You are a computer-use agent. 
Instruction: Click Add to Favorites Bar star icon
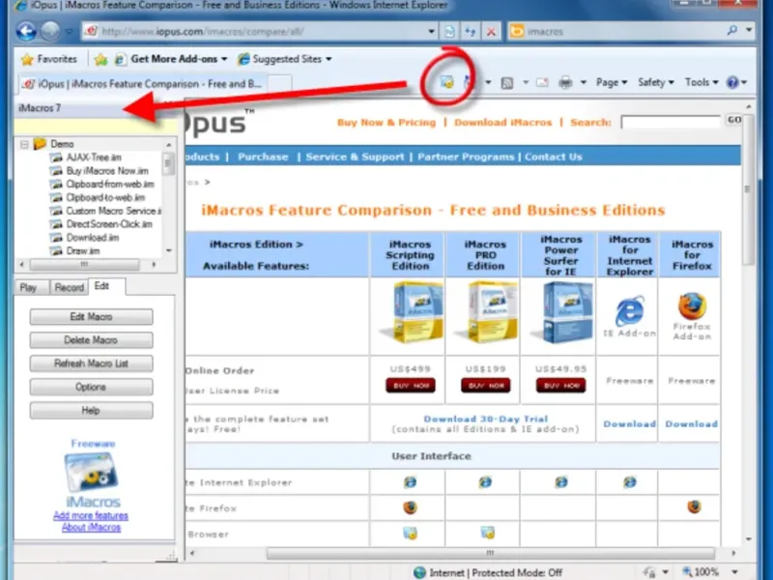(100, 60)
